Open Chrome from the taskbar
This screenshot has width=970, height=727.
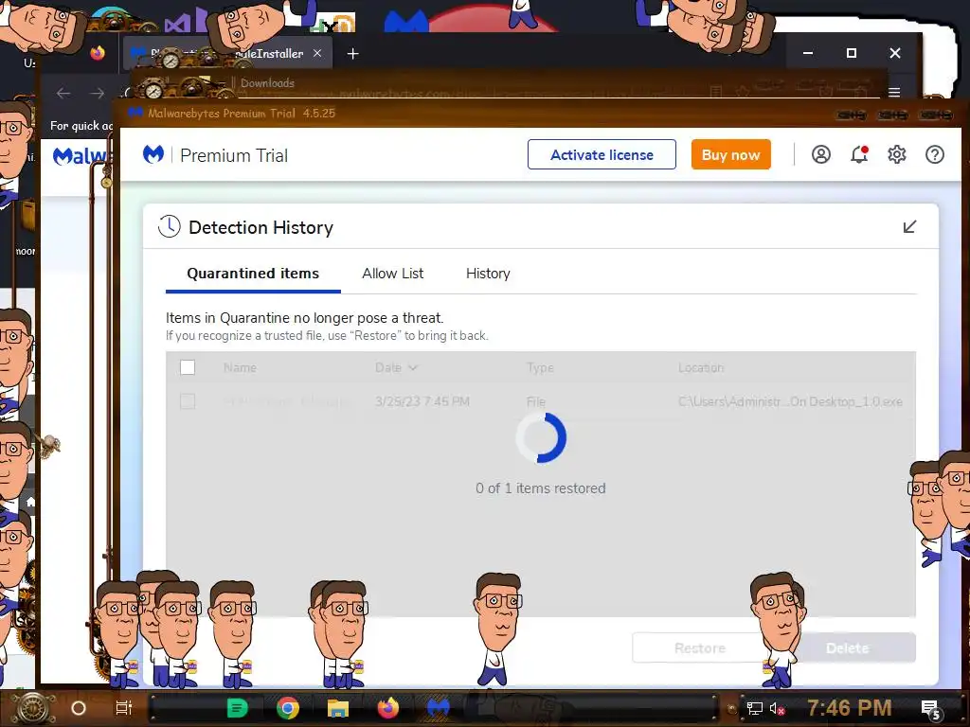pyautogui.click(x=288, y=708)
